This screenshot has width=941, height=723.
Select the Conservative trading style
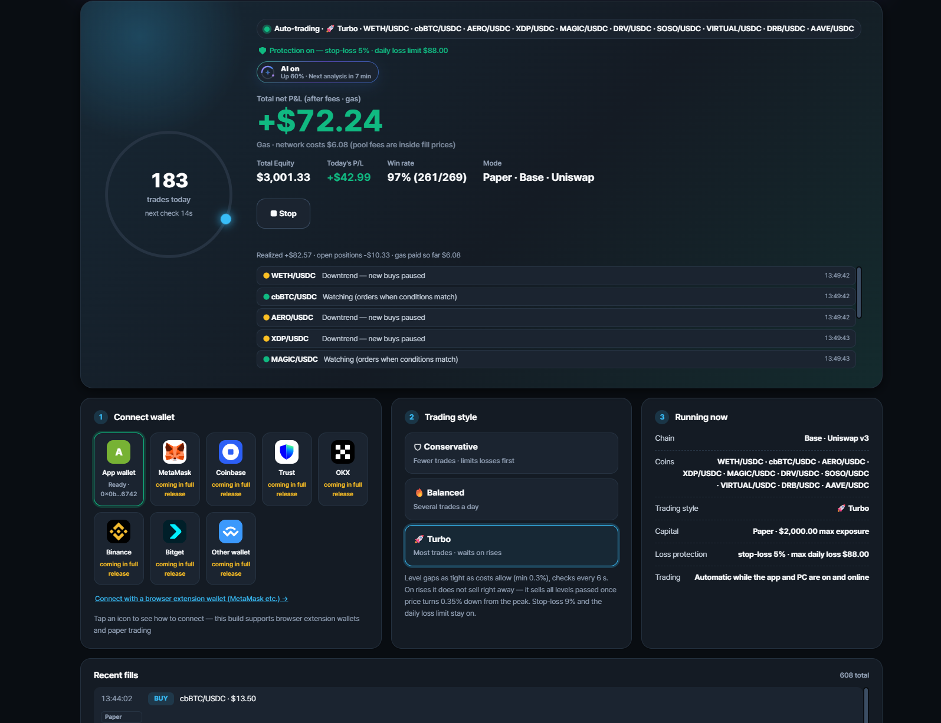tap(512, 453)
